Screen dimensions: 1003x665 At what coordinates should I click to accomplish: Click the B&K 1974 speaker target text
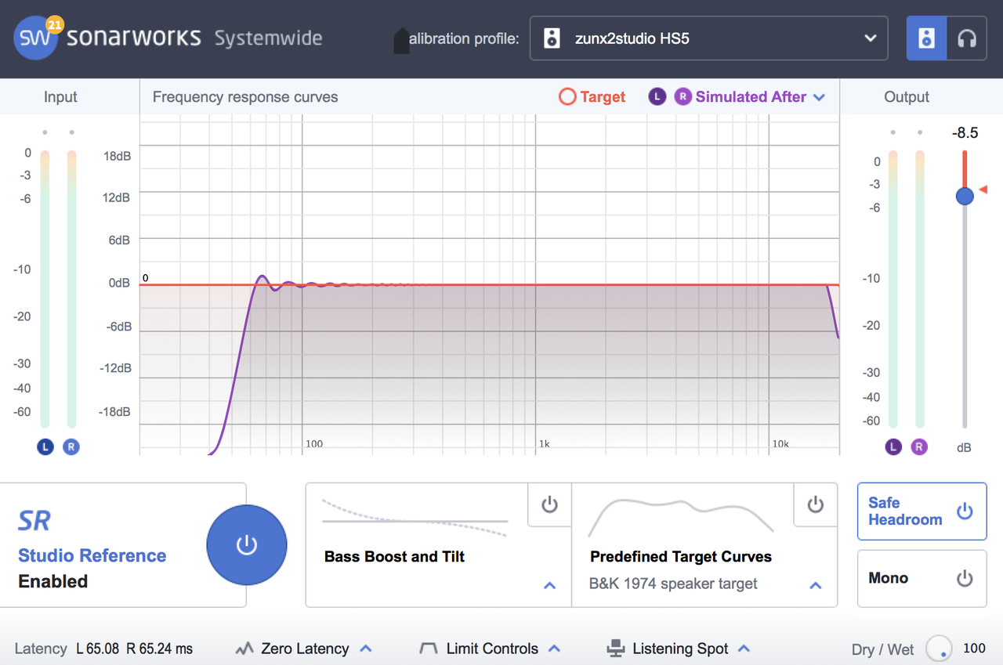point(673,584)
